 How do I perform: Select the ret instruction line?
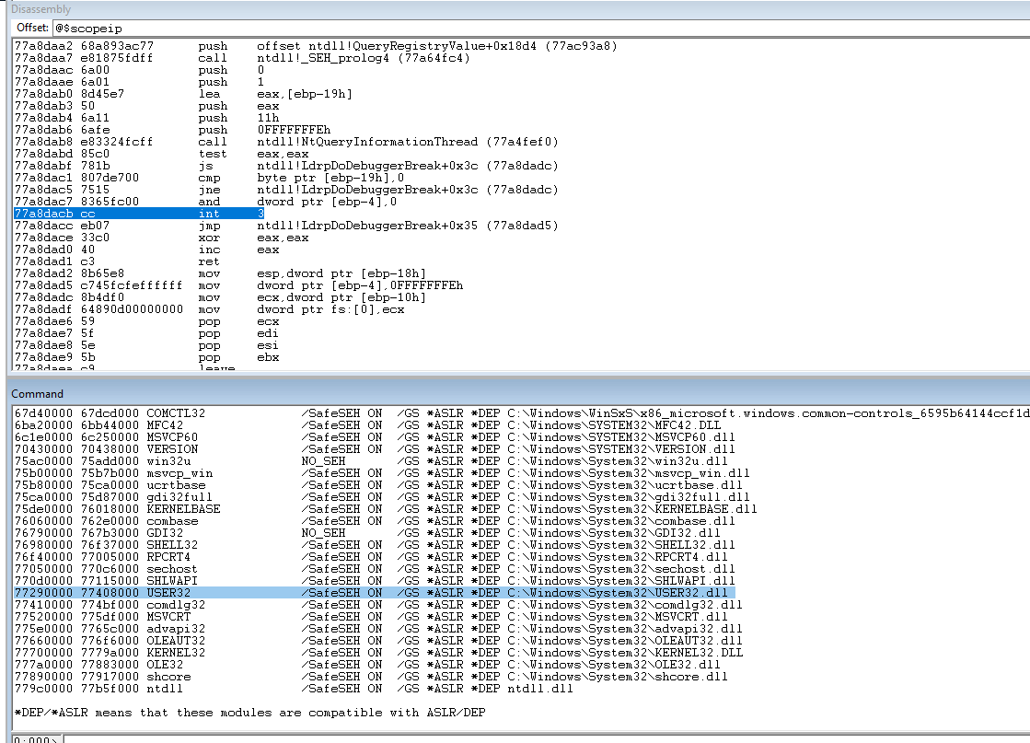212,261
